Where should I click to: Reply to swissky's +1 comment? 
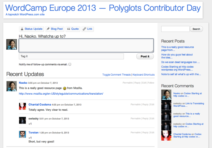click(145, 118)
